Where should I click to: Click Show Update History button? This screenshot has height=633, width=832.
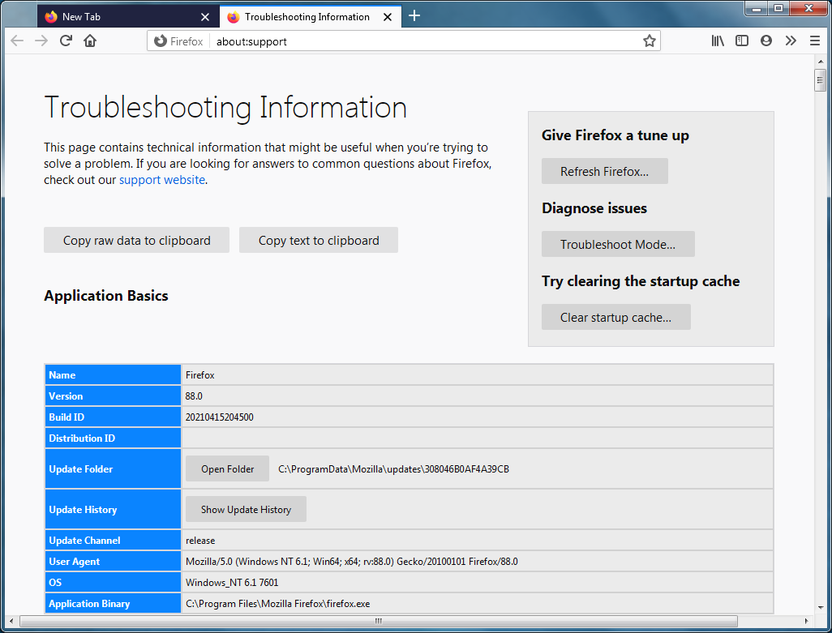click(x=246, y=509)
